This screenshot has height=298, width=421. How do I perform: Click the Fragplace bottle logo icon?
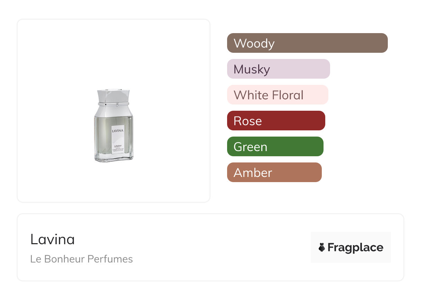tap(322, 247)
